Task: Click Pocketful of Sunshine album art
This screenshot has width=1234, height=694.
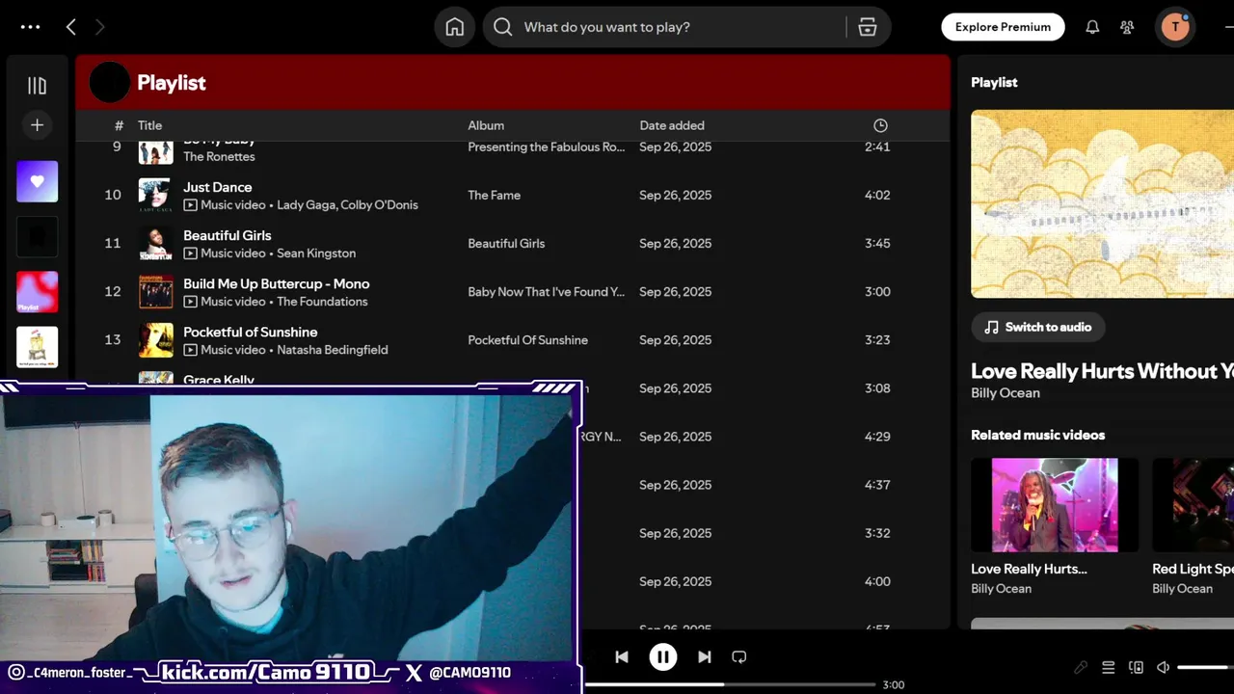Action: click(155, 339)
